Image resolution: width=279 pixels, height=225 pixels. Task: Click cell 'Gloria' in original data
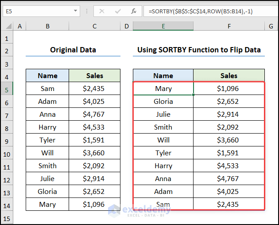pyautogui.click(x=47, y=191)
